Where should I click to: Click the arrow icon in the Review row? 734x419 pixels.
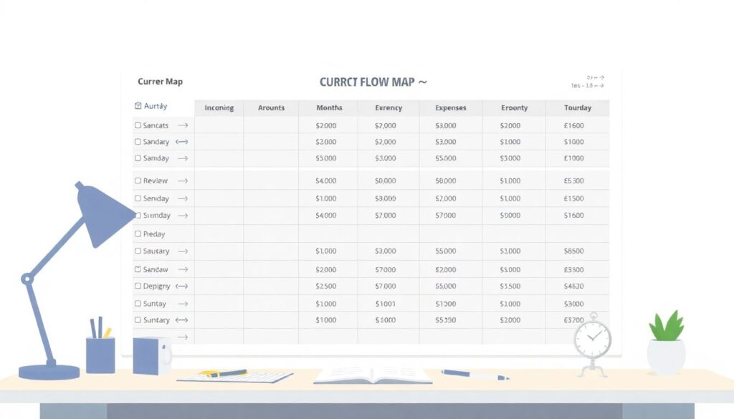[x=183, y=181]
